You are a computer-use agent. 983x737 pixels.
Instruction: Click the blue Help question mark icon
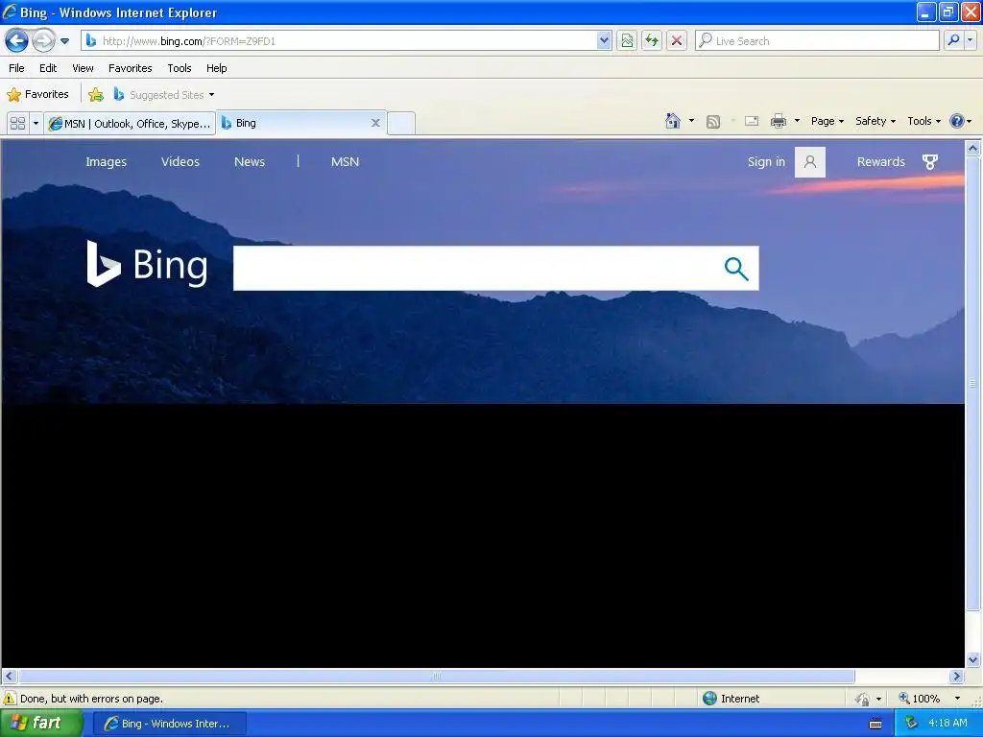(957, 121)
